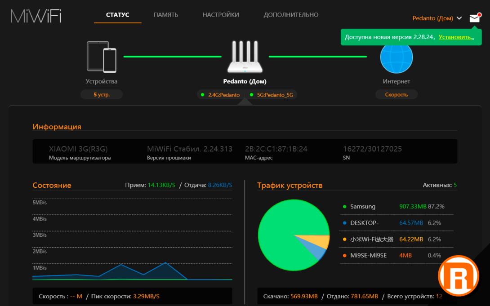Screen dimensions: 490x306
Task: Click the Pedanto (Дом) router name label
Action: [245, 81]
